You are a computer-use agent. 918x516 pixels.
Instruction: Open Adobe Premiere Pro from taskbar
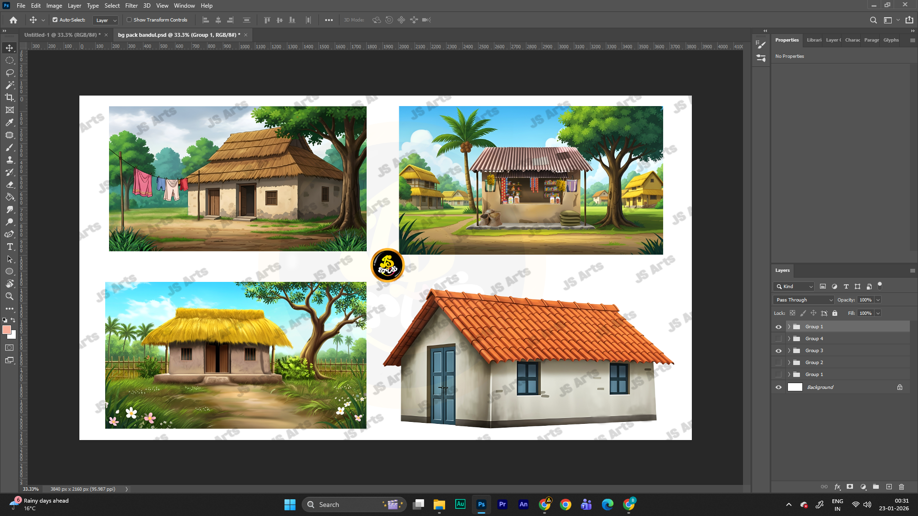502,505
